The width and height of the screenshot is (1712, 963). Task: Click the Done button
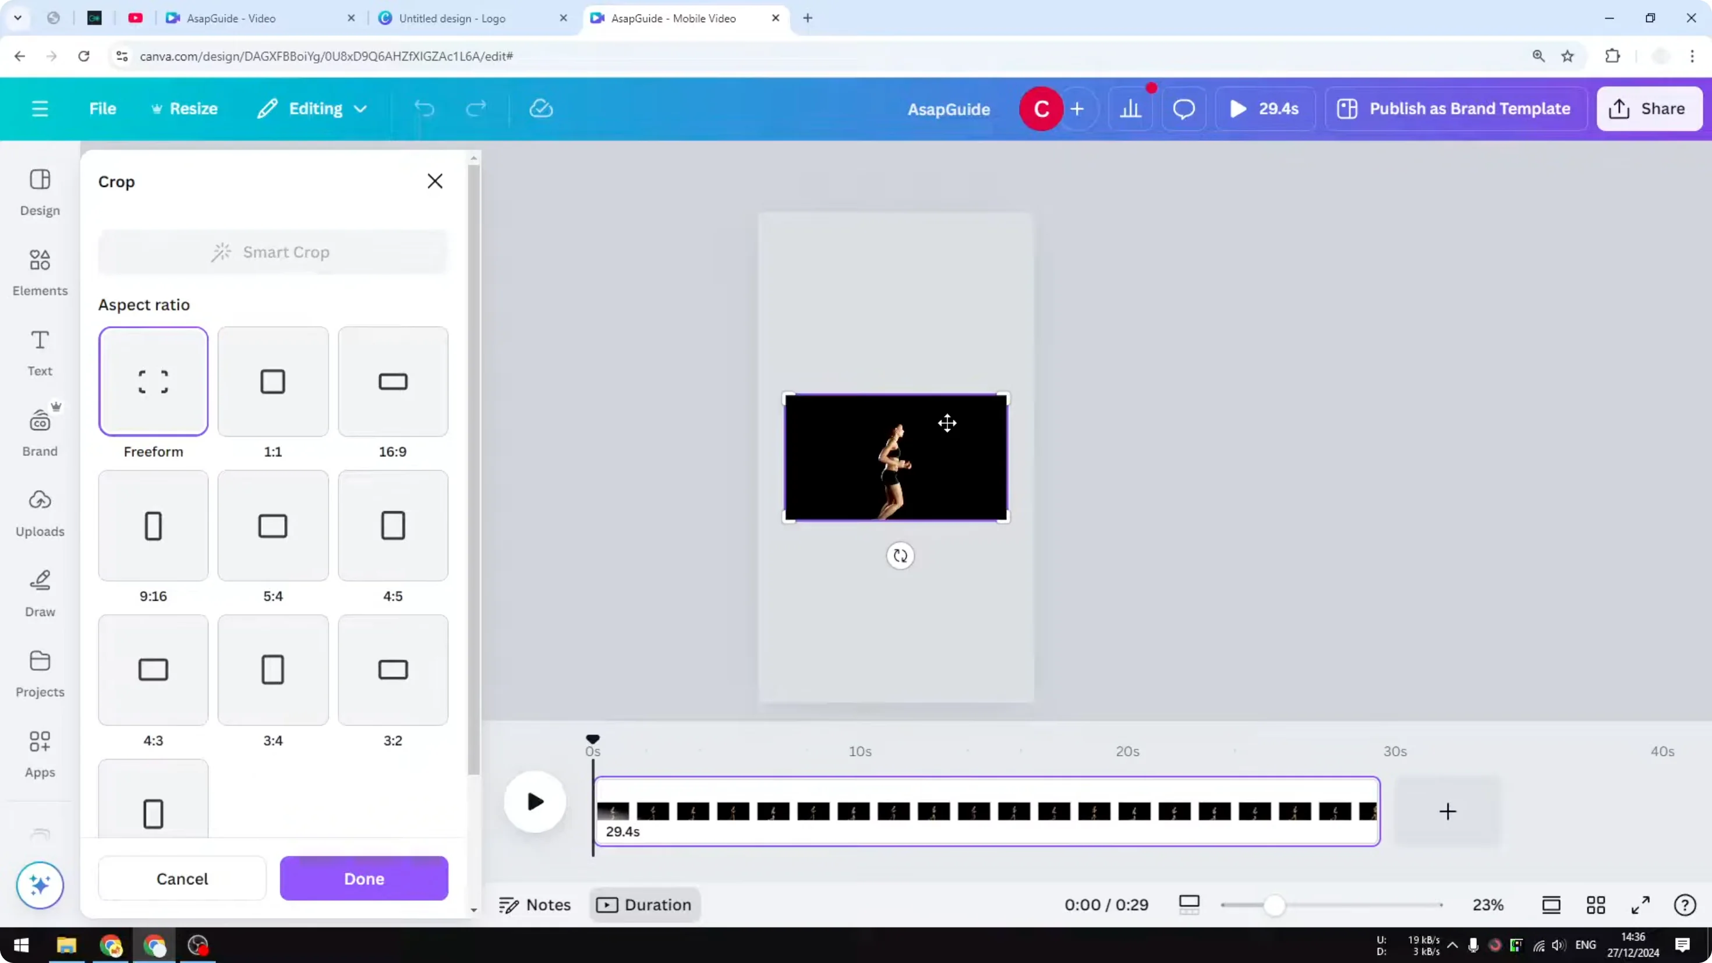[363, 878]
